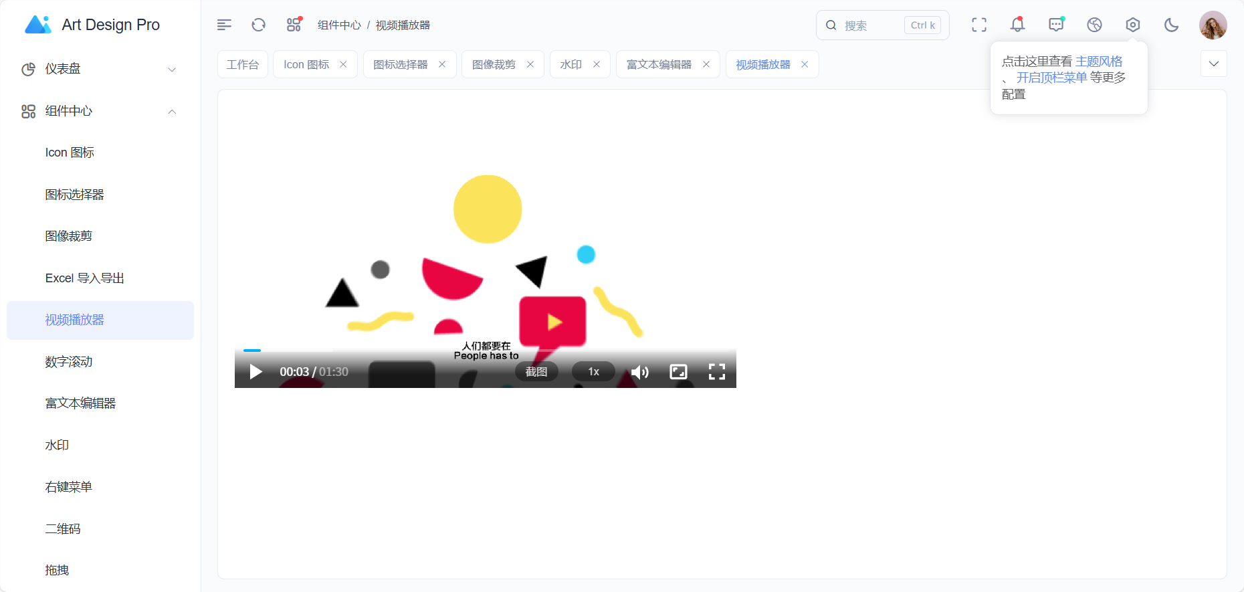Open the user avatar menu
1244x592 pixels.
coord(1213,25)
